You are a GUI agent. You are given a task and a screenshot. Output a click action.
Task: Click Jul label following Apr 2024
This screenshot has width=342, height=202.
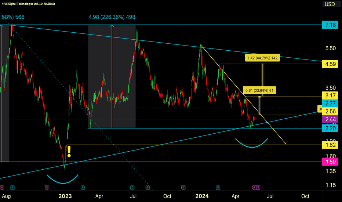tap(270, 196)
